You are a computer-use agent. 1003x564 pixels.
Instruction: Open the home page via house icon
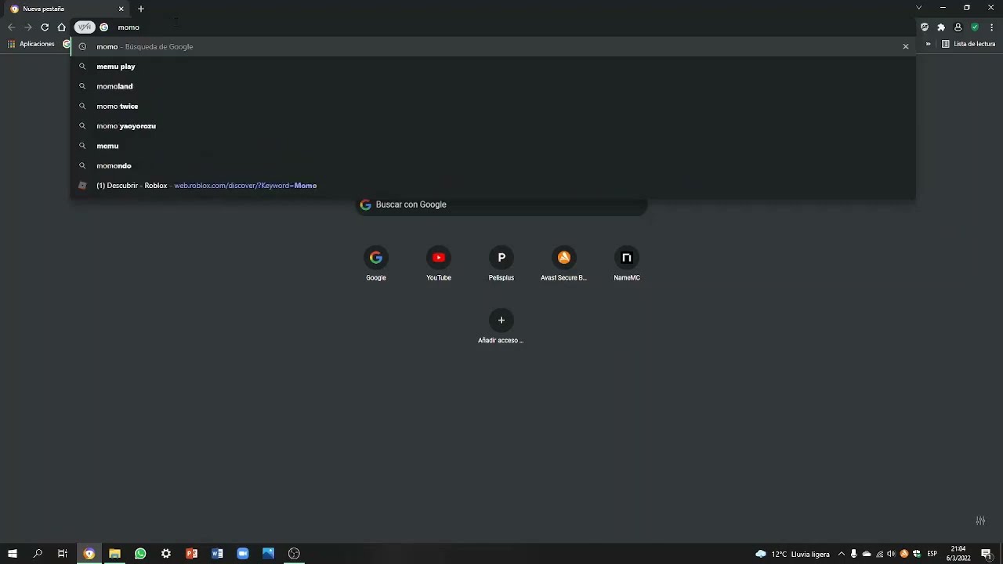tap(62, 27)
